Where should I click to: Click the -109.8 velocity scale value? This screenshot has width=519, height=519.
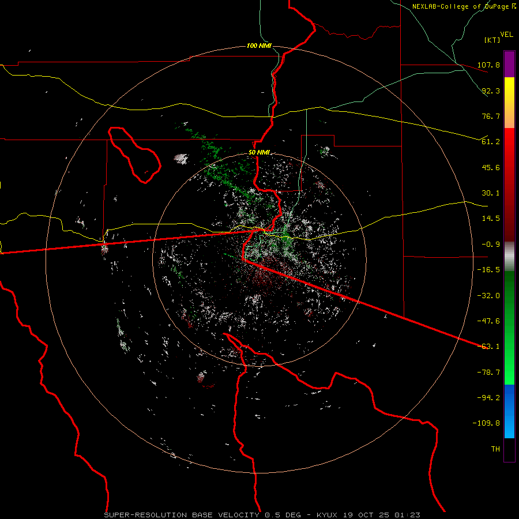click(486, 423)
